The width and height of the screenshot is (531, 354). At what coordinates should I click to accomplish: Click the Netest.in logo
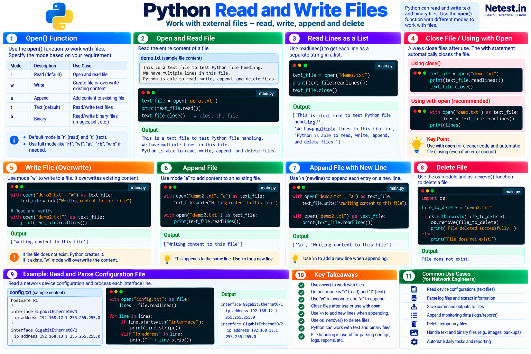[505, 8]
